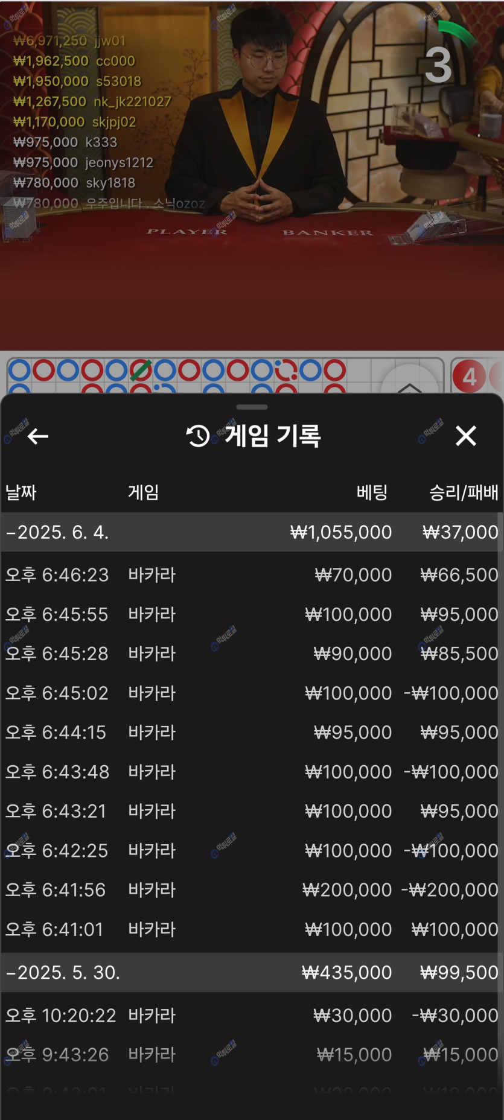
Task: Click the ₩90,000 bet amount
Action: click(353, 654)
